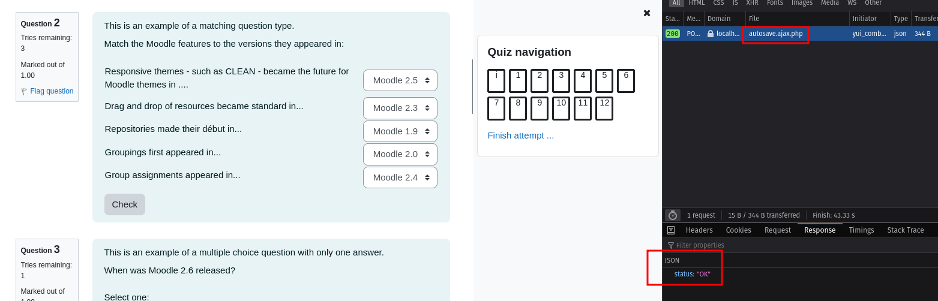
Task: Open the info page button in quiz navigation
Action: click(x=496, y=81)
